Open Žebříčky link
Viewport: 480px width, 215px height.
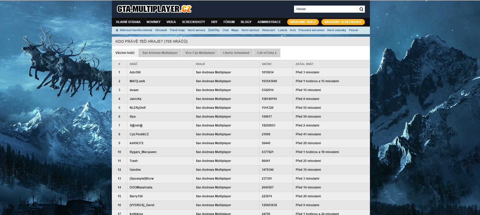tap(214, 30)
